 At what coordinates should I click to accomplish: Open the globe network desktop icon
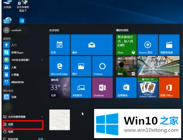pos(8,20)
